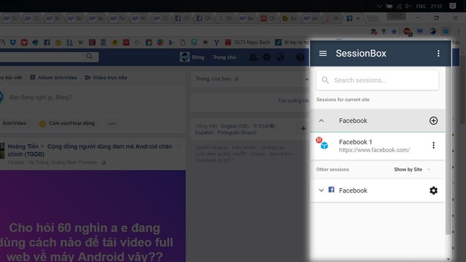Expand the Trang của bạn dropdown arrow

click(307, 79)
